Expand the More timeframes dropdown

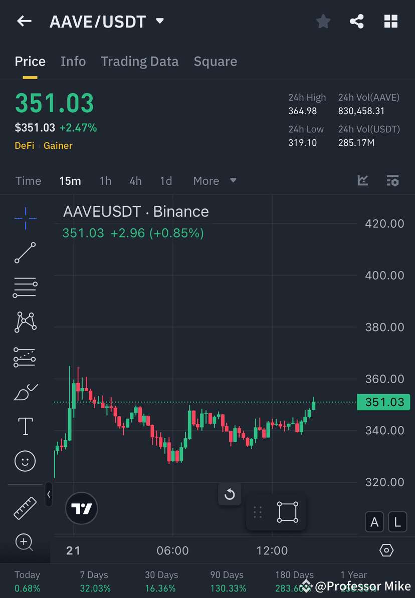[x=215, y=181]
